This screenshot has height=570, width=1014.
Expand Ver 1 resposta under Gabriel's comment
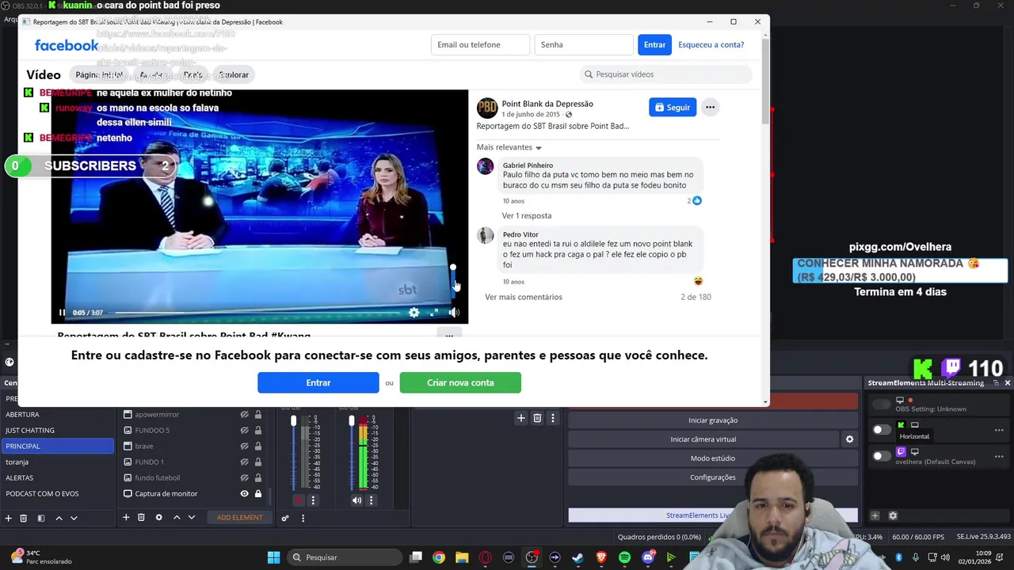pos(526,215)
